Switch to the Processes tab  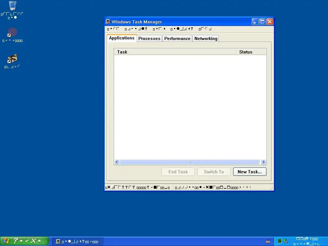click(x=149, y=38)
